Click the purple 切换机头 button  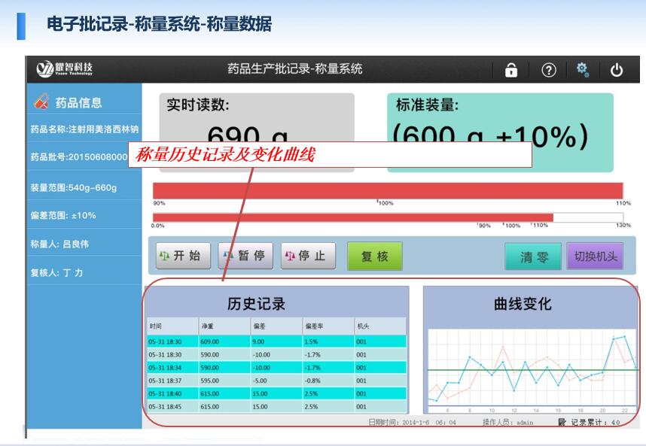click(595, 256)
